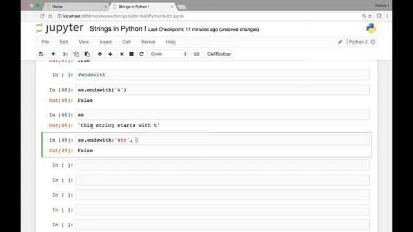The image size is (413, 232).
Task: Click the cell containing only ss
Action: pyautogui.click(x=223, y=115)
